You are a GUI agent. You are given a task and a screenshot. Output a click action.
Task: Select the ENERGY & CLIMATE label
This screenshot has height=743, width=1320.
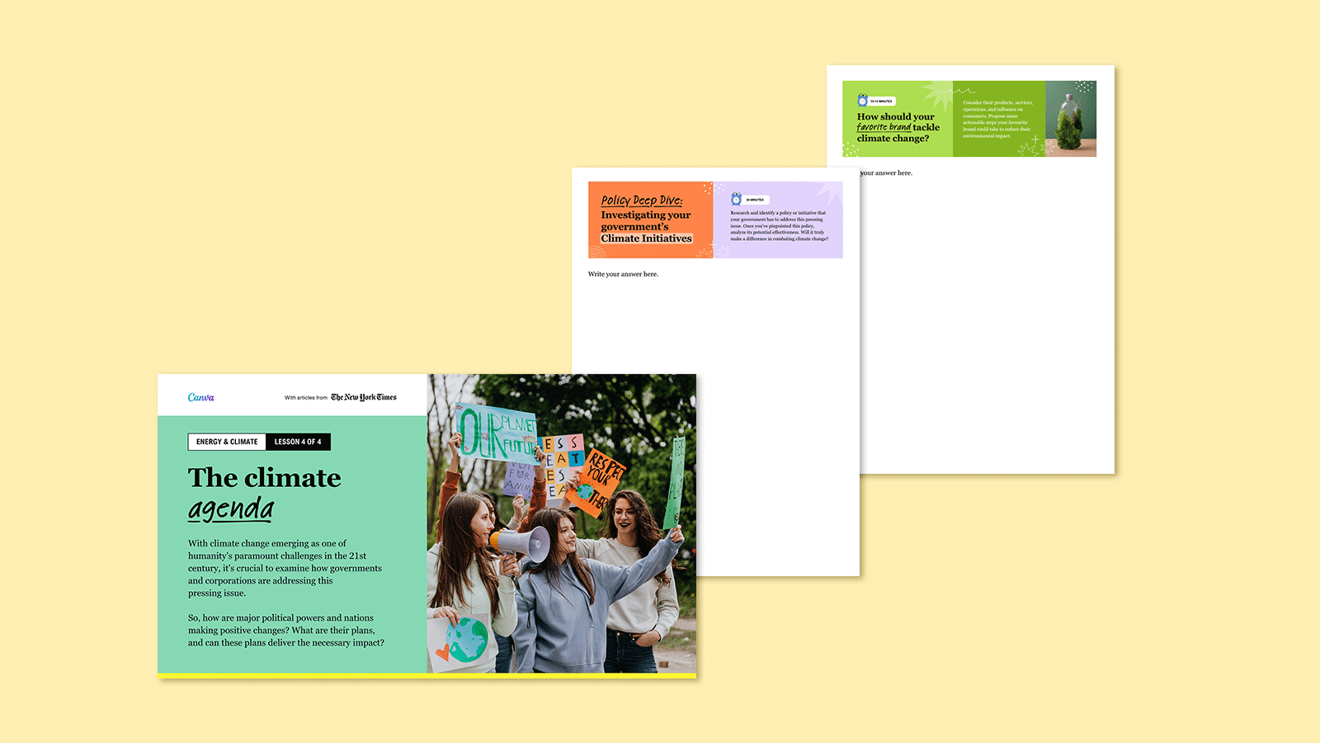point(227,442)
